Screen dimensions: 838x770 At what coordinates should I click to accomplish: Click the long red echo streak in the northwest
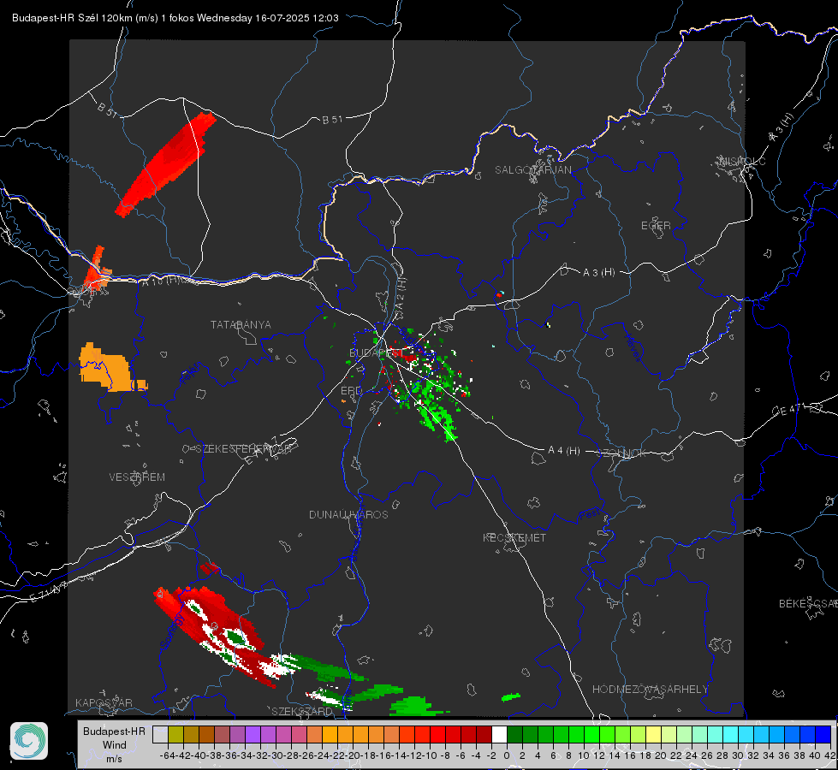click(166, 164)
